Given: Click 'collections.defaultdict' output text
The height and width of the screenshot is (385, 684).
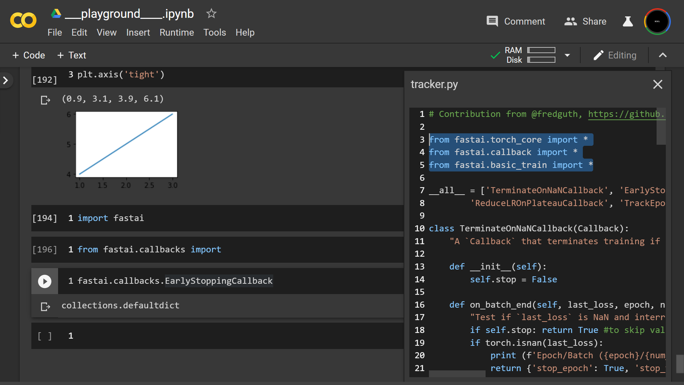Looking at the screenshot, I should coord(120,306).
